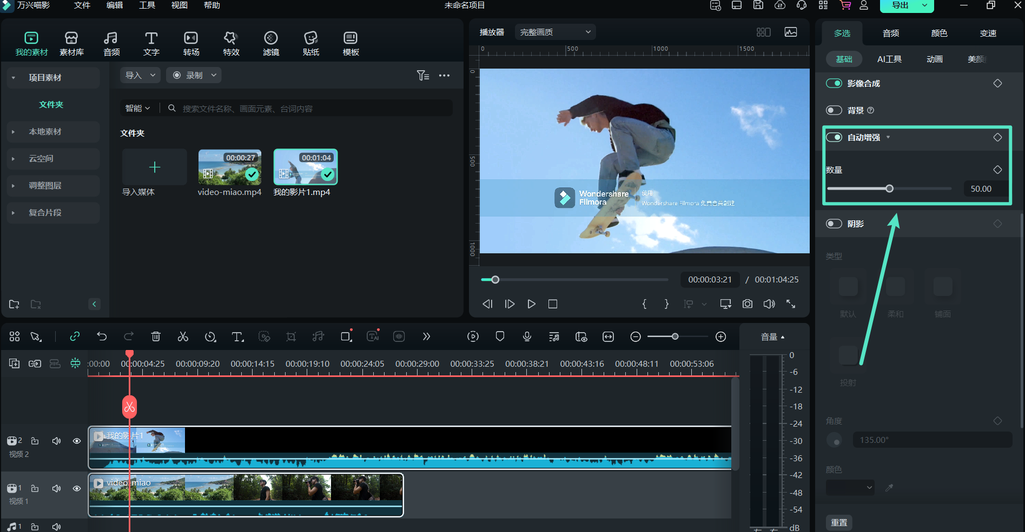Viewport: 1025px width, 532px height.
Task: Open the 录制 record dropdown
Action: (194, 75)
